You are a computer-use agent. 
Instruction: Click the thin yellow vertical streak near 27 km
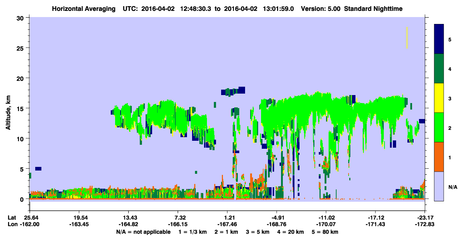point(407,37)
